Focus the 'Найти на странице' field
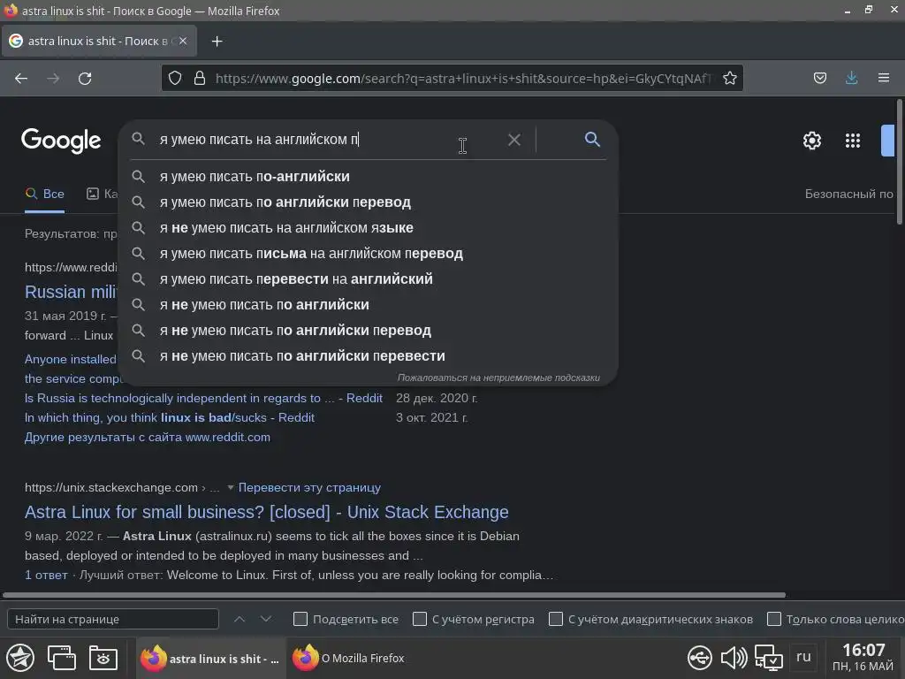This screenshot has width=905, height=679. [113, 619]
